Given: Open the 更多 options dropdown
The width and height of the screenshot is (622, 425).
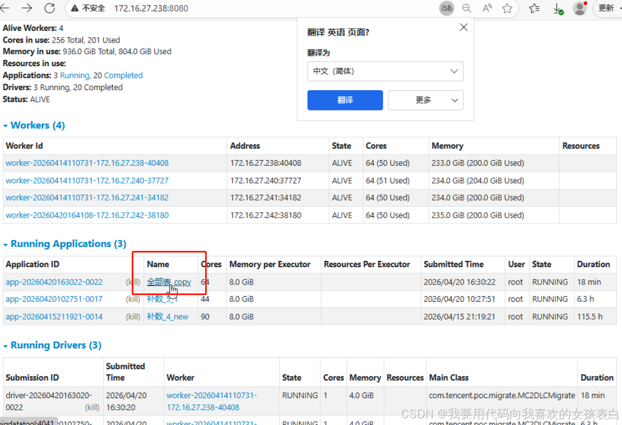Looking at the screenshot, I should pos(426,100).
